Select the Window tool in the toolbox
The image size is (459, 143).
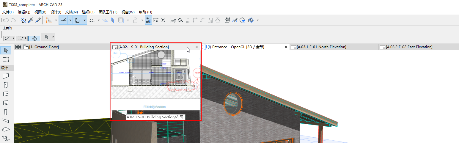(6, 94)
